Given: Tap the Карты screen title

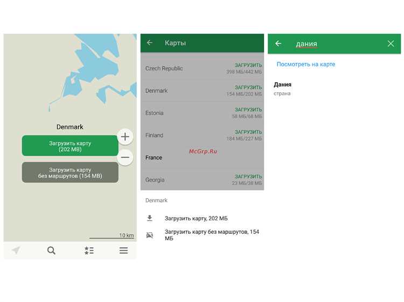Looking at the screenshot, I should point(175,43).
